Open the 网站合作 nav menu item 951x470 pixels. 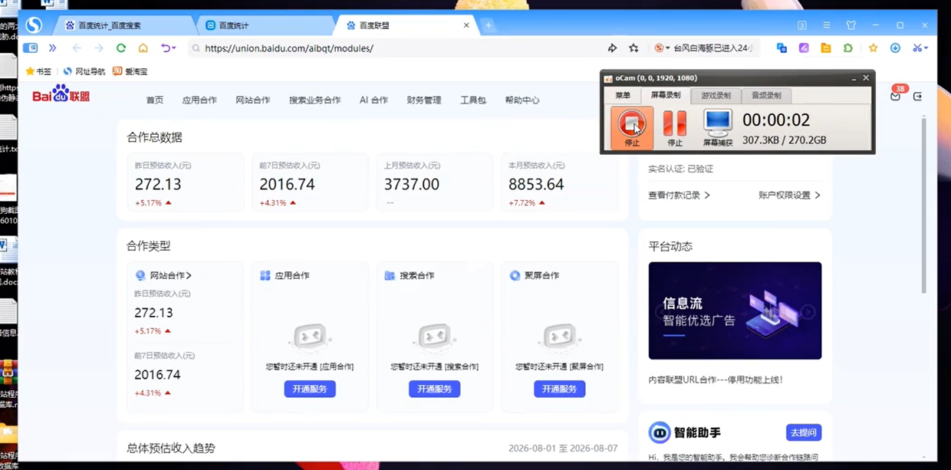pos(253,100)
